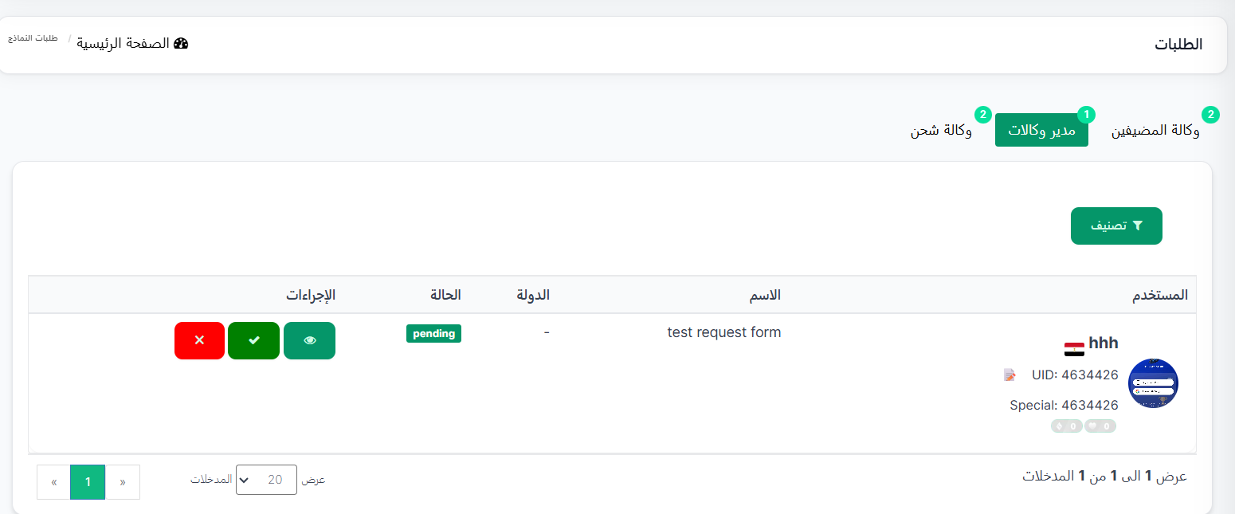Click the pending status badge
Image resolution: width=1235 pixels, height=514 pixels.
433,334
